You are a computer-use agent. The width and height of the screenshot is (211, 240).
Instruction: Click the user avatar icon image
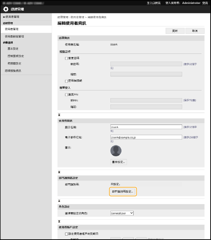point(116,151)
